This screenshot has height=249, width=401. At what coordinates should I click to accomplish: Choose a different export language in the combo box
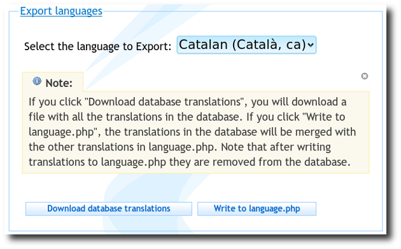246,45
